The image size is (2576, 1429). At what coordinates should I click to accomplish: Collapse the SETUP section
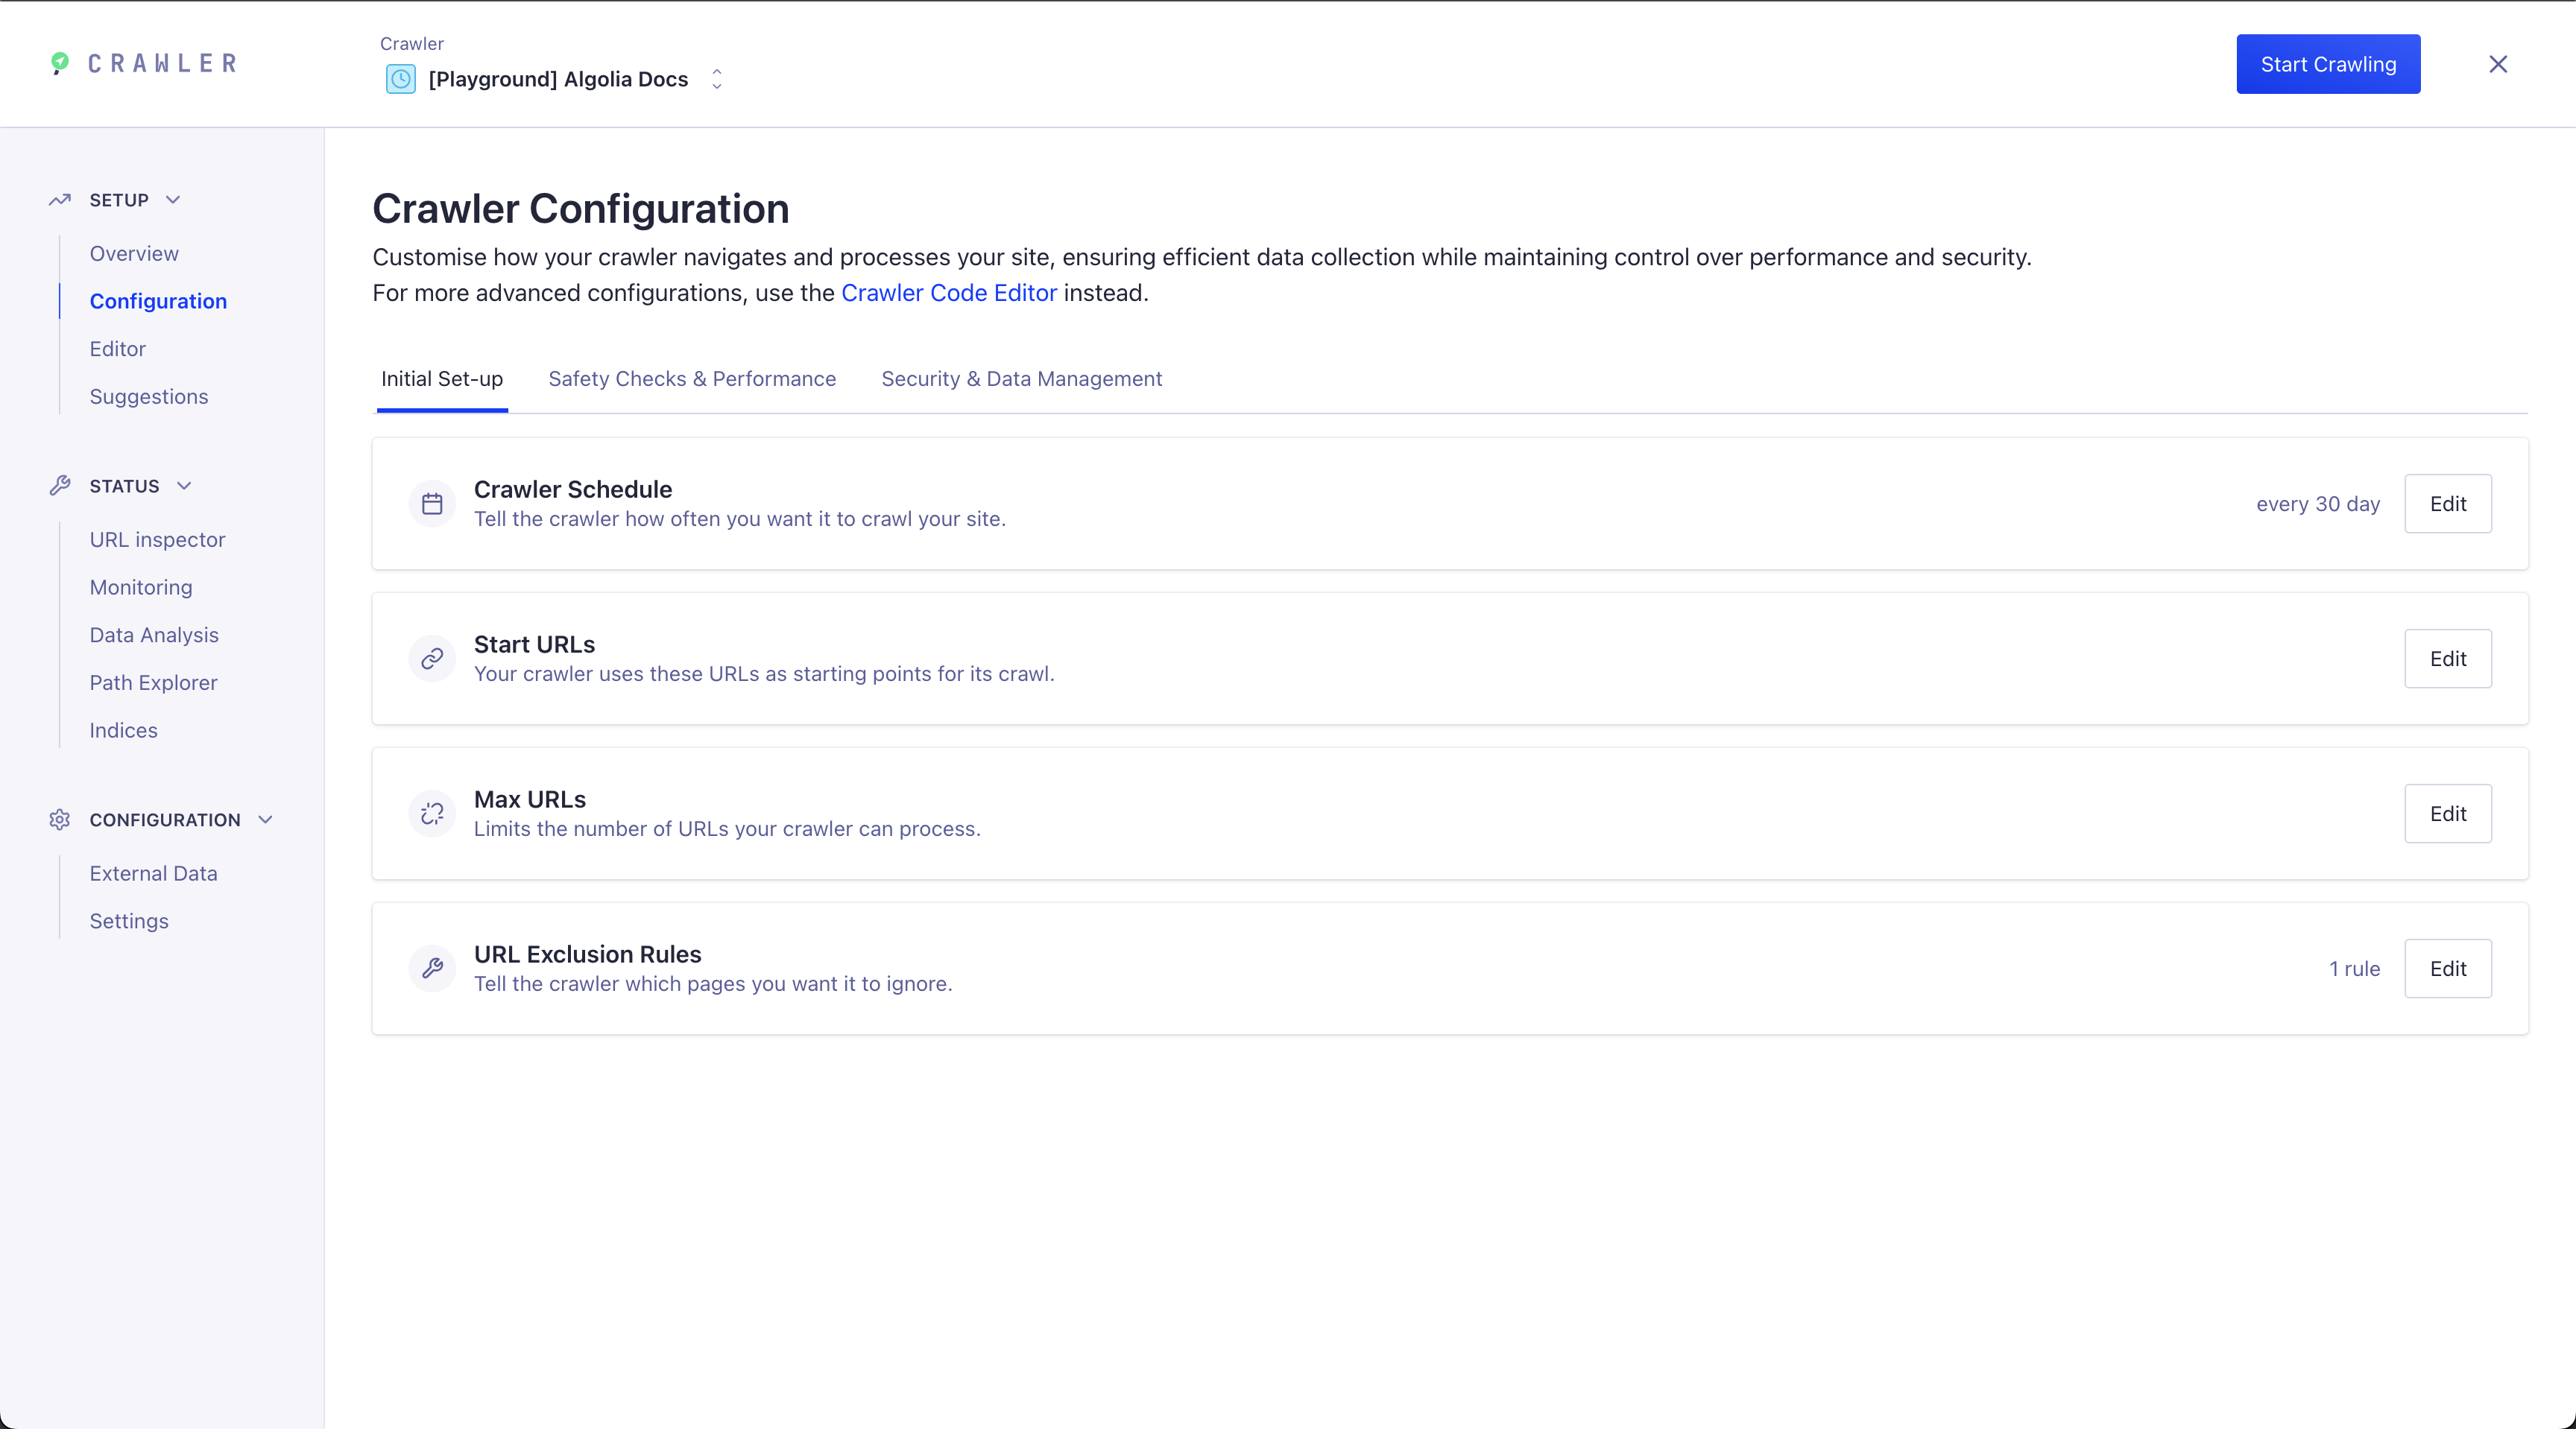[x=172, y=200]
